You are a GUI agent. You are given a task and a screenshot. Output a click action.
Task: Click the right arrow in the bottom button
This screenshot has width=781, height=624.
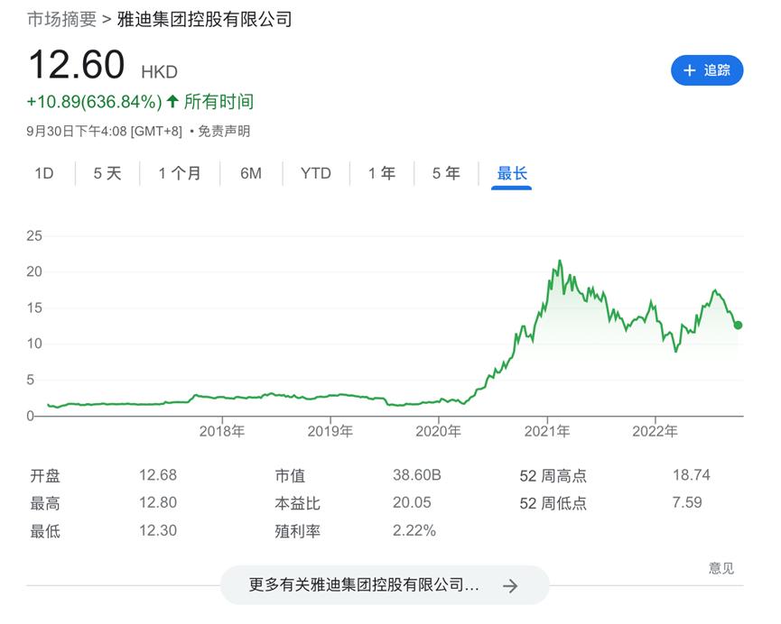click(511, 585)
